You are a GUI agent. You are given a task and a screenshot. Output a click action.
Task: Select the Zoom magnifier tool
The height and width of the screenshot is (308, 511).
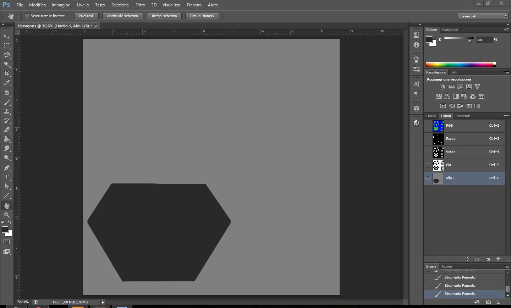pyautogui.click(x=7, y=215)
